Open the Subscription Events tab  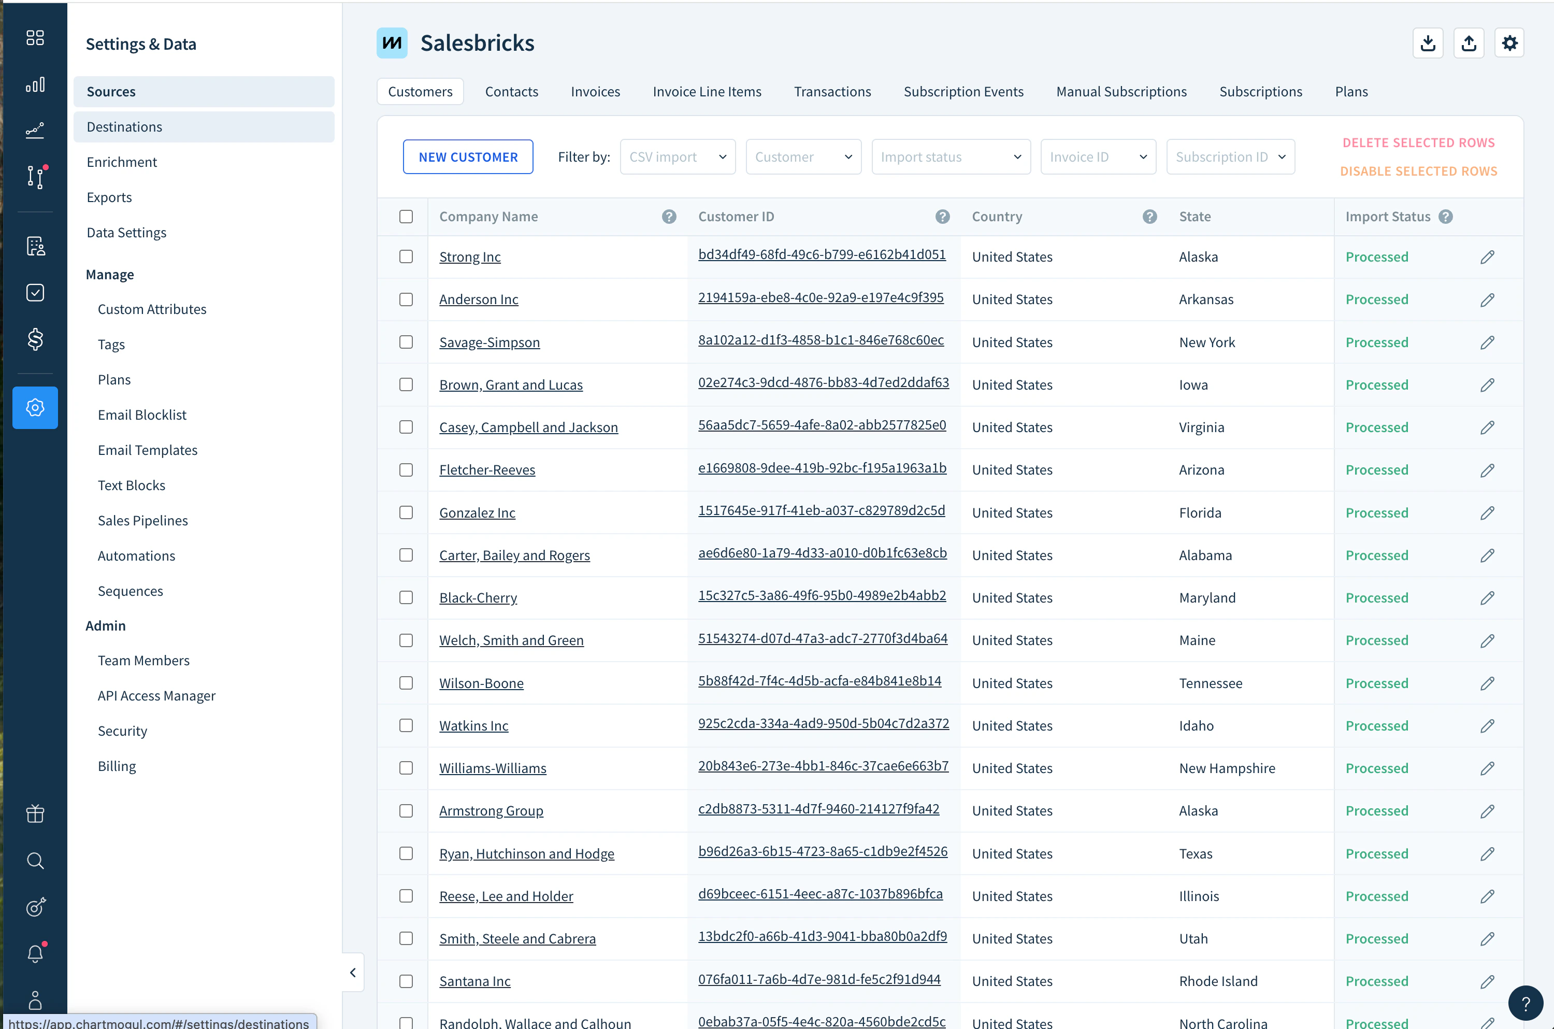click(963, 91)
